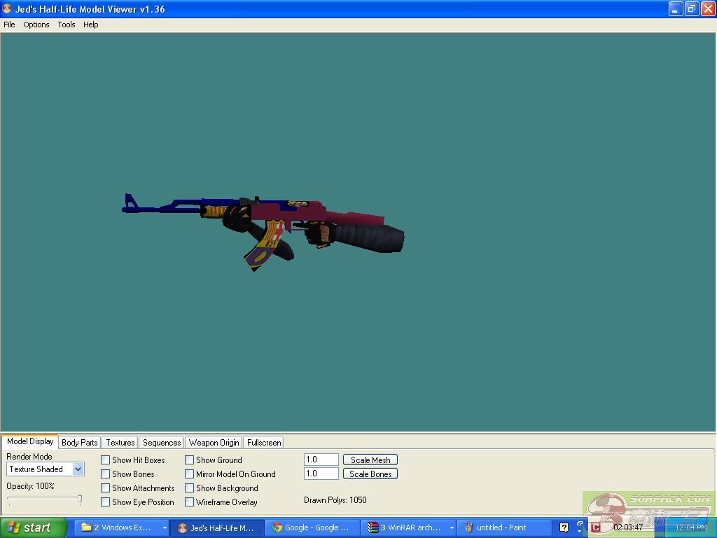This screenshot has height=538, width=717.
Task: Switch to Google Chrome taskbar button
Action: [x=312, y=528]
